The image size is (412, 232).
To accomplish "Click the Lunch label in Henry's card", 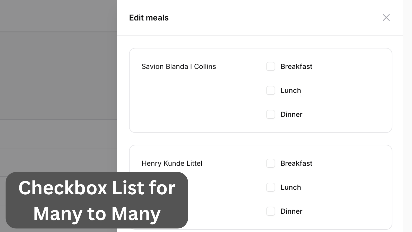I will point(291,187).
